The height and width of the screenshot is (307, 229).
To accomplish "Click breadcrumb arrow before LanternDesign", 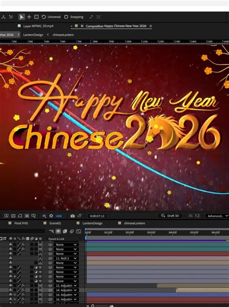I will tap(18, 35).
